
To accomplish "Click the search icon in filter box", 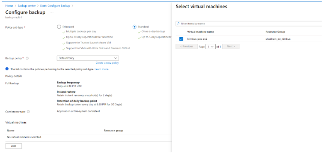I will [178, 24].
